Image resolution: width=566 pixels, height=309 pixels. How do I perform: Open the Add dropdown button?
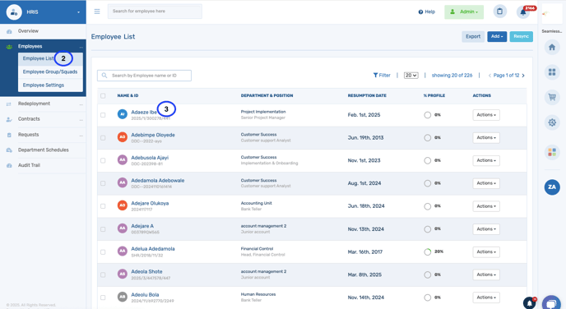(497, 36)
